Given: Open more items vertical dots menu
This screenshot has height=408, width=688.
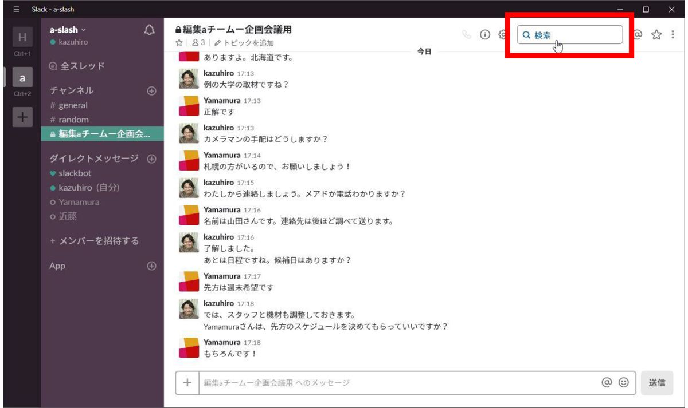Looking at the screenshot, I should 673,34.
